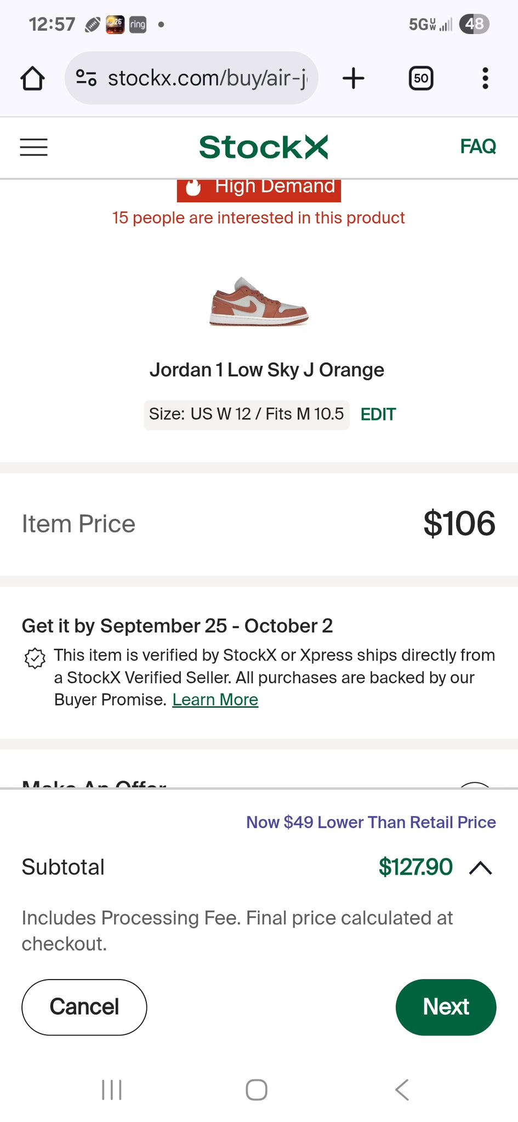Image resolution: width=518 pixels, height=1122 pixels.
Task: Open the StockX hamburger menu
Action: click(x=33, y=147)
